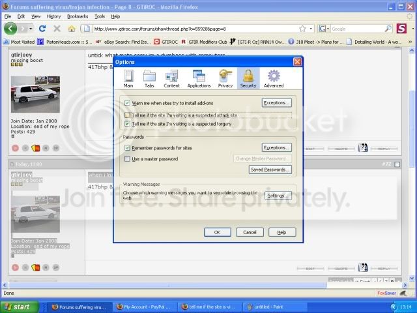
Task: Click the Home button in toolbar
Action: click(72, 29)
